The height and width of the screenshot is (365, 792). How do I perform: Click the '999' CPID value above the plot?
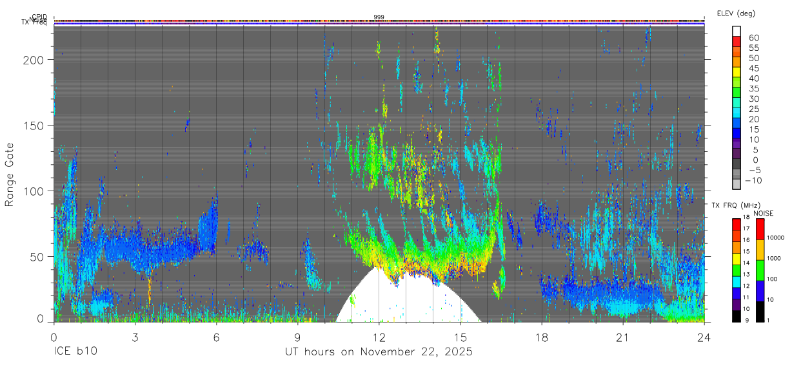point(379,17)
